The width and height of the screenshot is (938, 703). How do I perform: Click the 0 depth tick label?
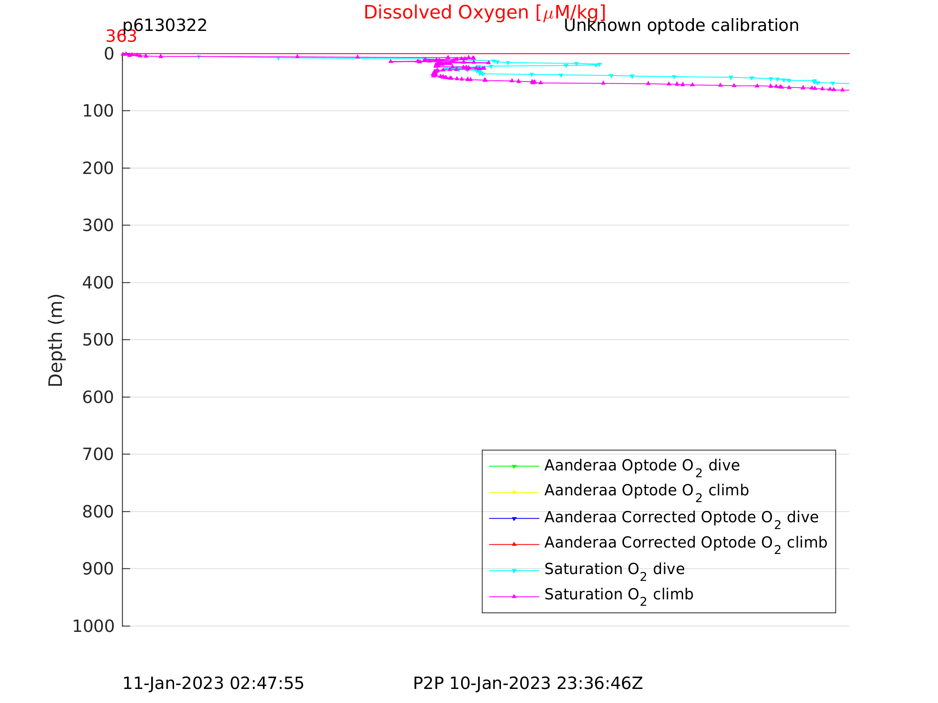pyautogui.click(x=109, y=54)
